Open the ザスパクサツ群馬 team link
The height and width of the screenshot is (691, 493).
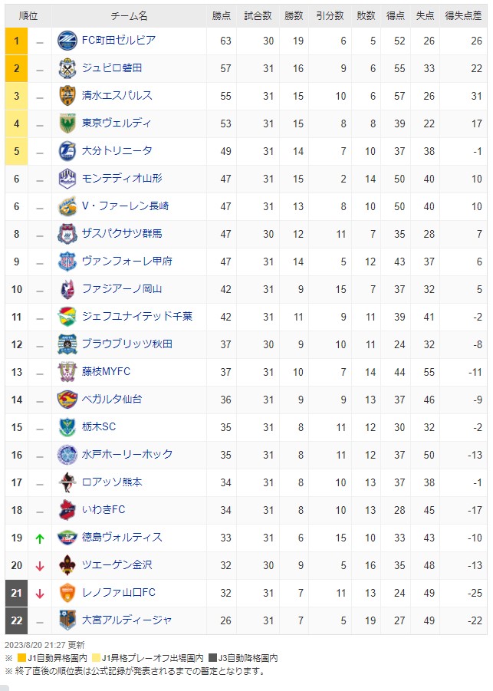[122, 234]
